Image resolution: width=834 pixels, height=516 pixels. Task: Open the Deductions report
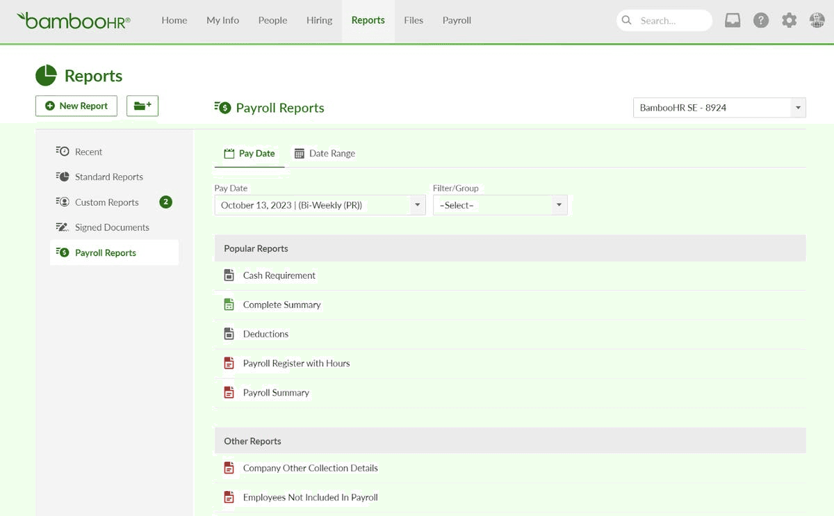tap(265, 334)
